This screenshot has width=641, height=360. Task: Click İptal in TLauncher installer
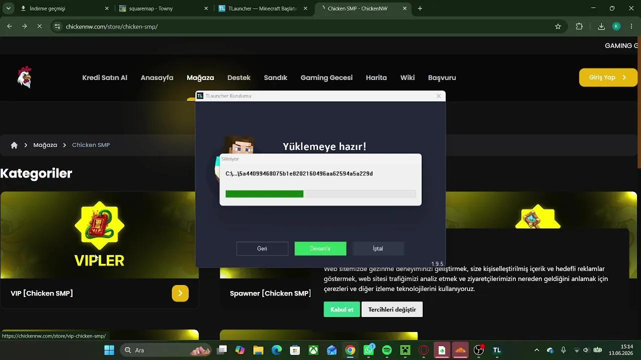click(x=378, y=248)
